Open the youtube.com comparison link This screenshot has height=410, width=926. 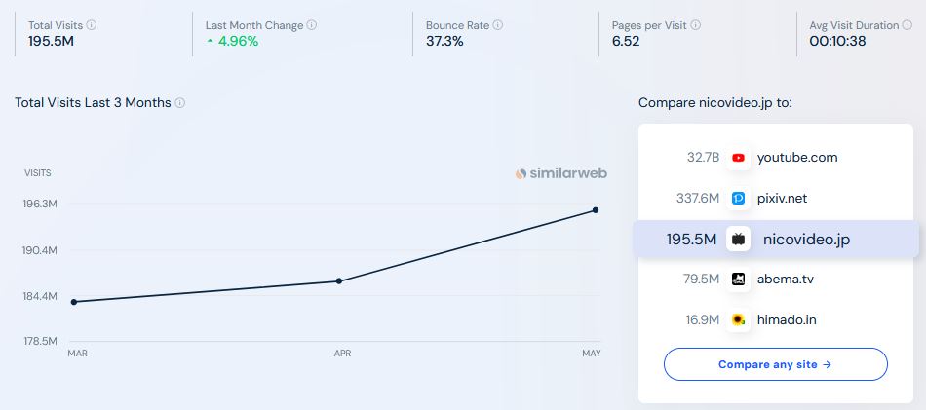coord(797,158)
